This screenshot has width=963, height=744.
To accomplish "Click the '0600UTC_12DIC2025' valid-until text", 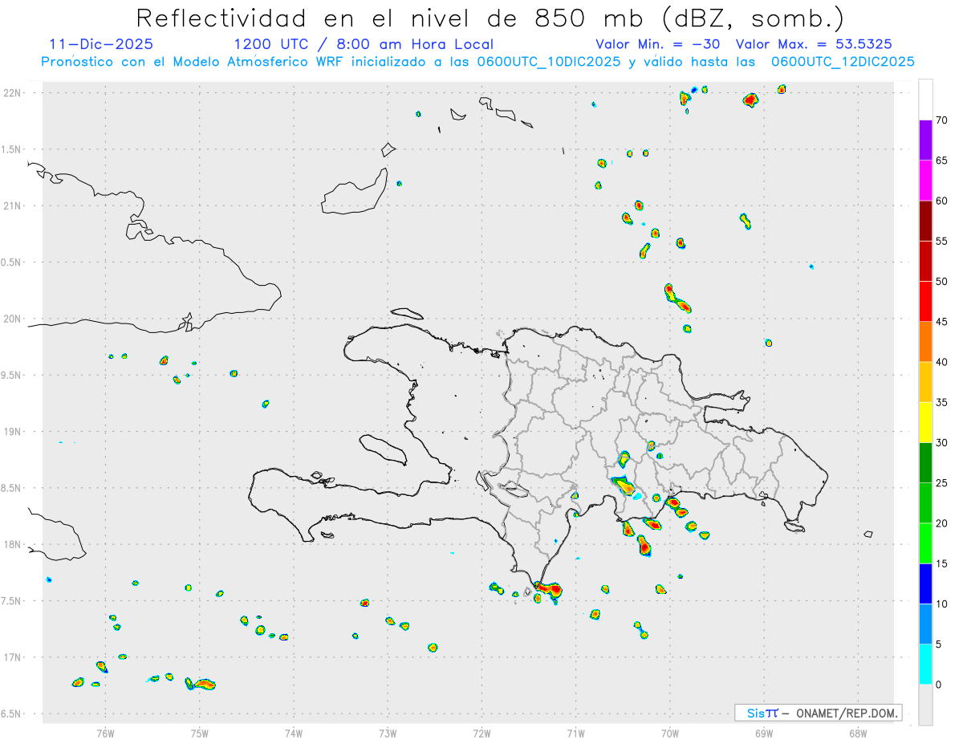I will click(843, 61).
